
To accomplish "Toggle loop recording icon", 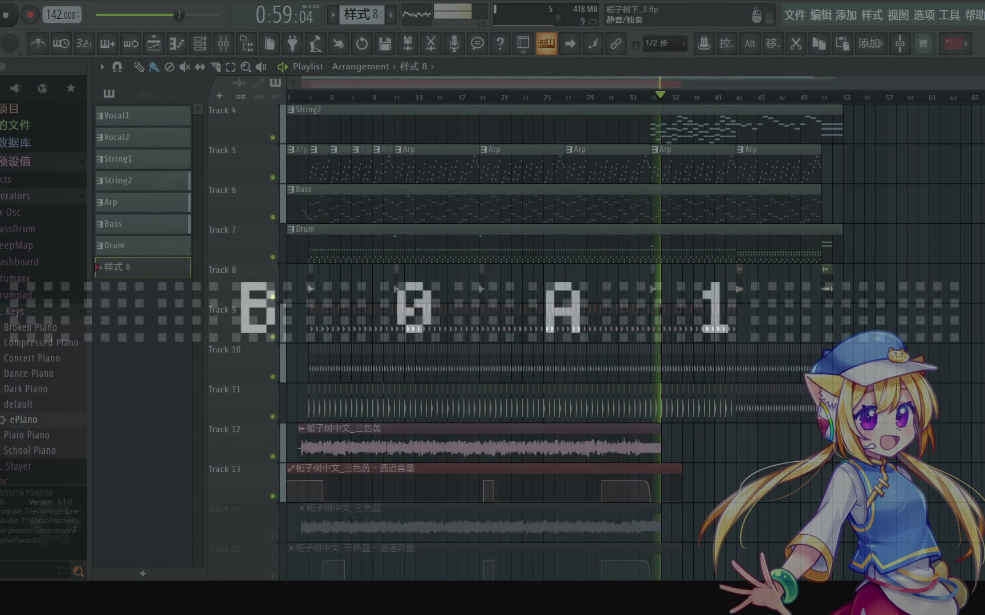I will tap(131, 43).
